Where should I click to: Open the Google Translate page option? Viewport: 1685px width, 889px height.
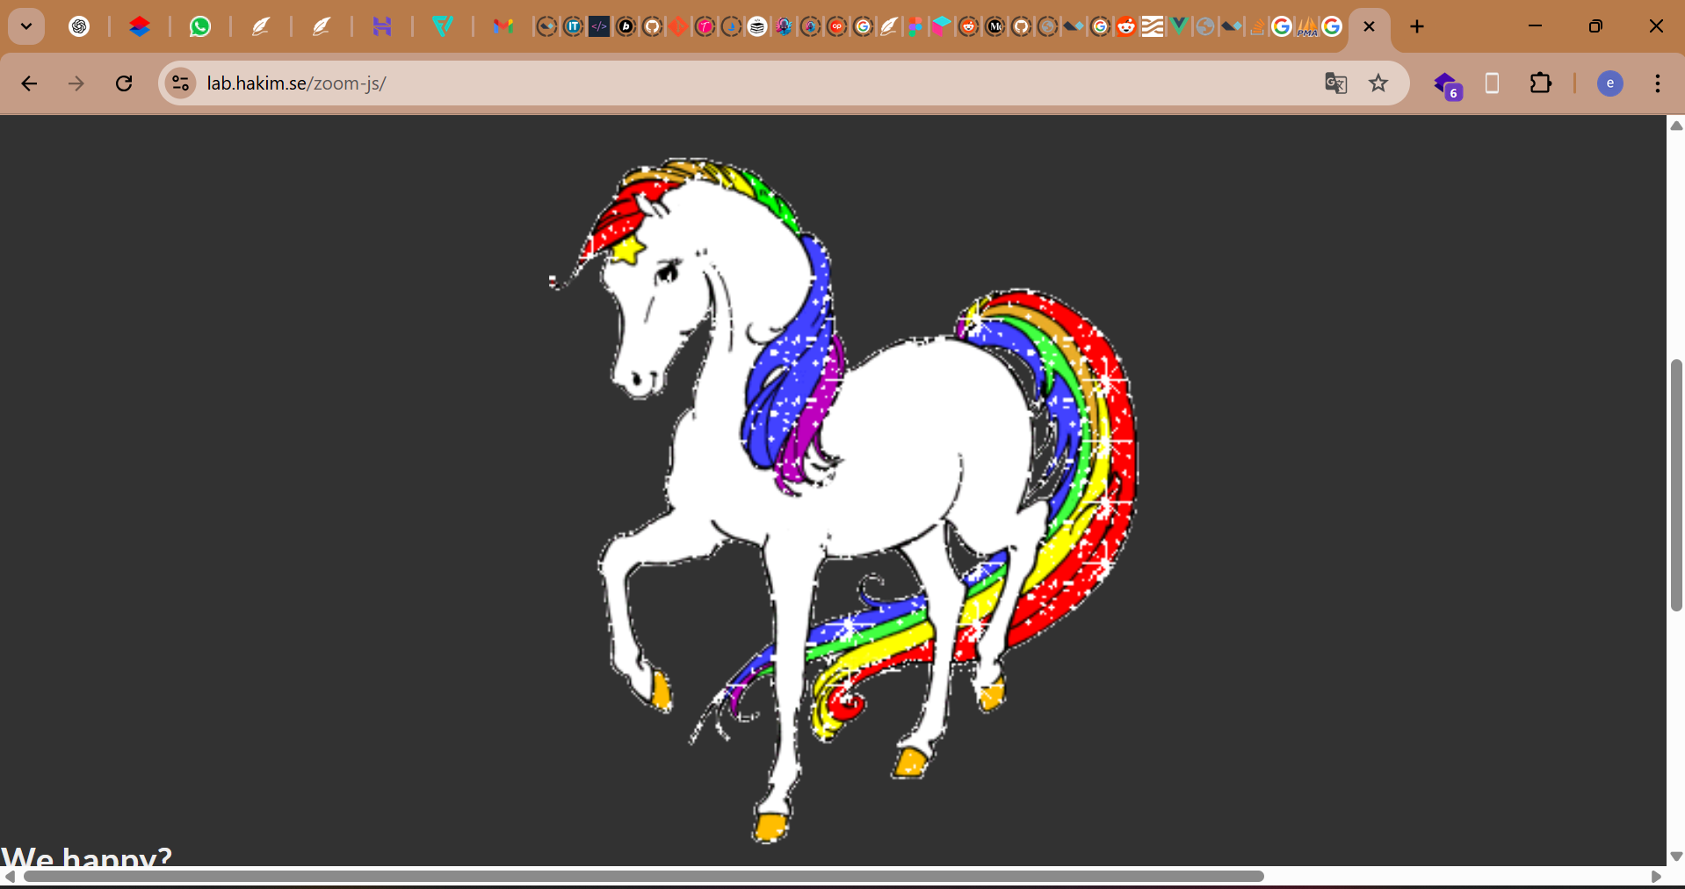pos(1335,83)
